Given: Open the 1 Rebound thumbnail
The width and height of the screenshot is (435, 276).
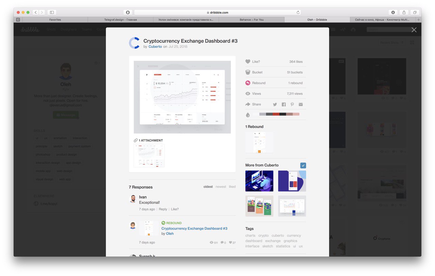Looking at the screenshot, I should pyautogui.click(x=259, y=143).
